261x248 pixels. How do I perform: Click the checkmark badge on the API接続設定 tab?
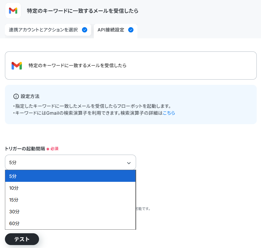131,30
